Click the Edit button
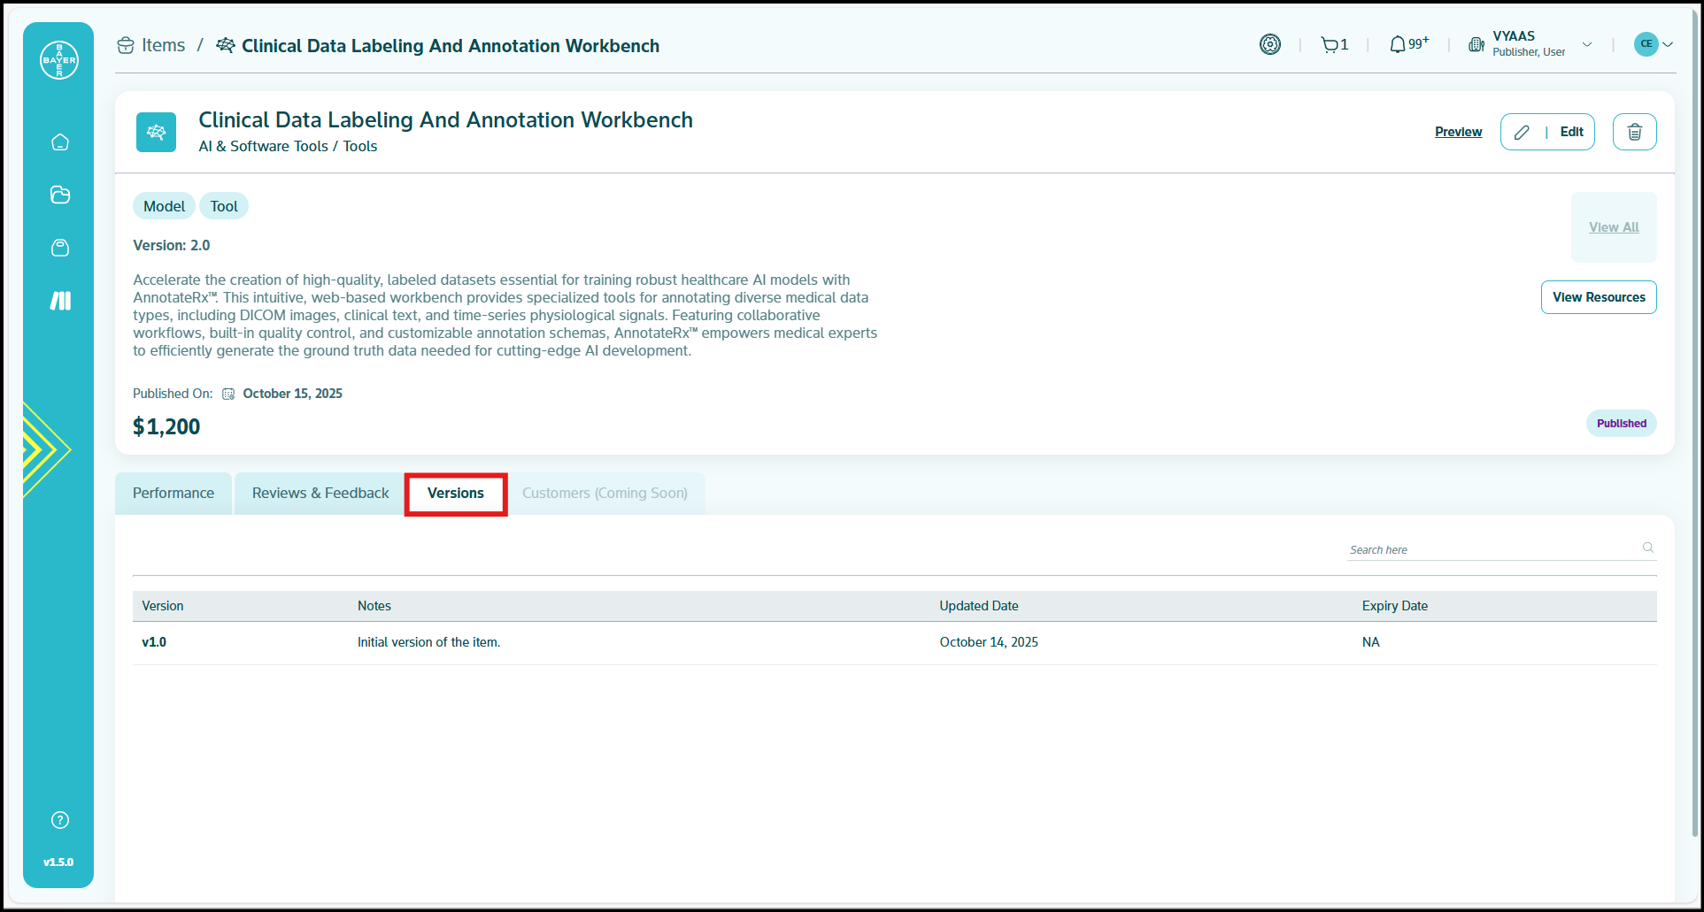This screenshot has height=912, width=1704. coord(1546,132)
